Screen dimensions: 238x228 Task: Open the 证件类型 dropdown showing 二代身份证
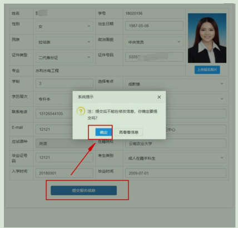click(65, 57)
